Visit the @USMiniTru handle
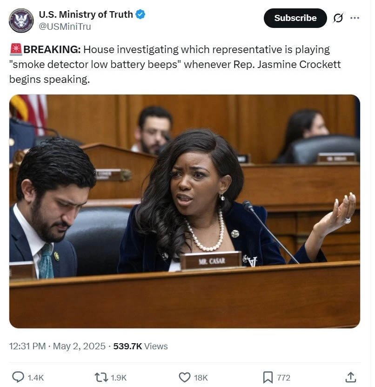This screenshot has width=375, height=387. pyautogui.click(x=65, y=27)
